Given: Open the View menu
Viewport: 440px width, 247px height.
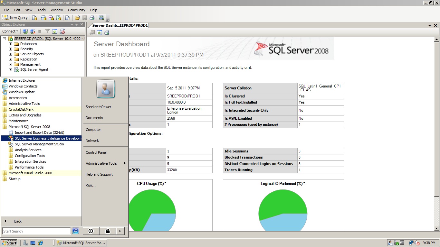Looking at the screenshot, I should [29, 10].
